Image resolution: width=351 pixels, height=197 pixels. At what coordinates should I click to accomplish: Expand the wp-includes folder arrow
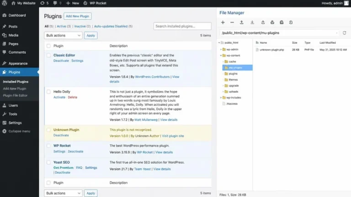point(221,98)
